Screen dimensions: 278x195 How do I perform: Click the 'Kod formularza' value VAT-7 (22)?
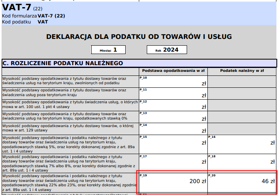[x=51, y=16]
